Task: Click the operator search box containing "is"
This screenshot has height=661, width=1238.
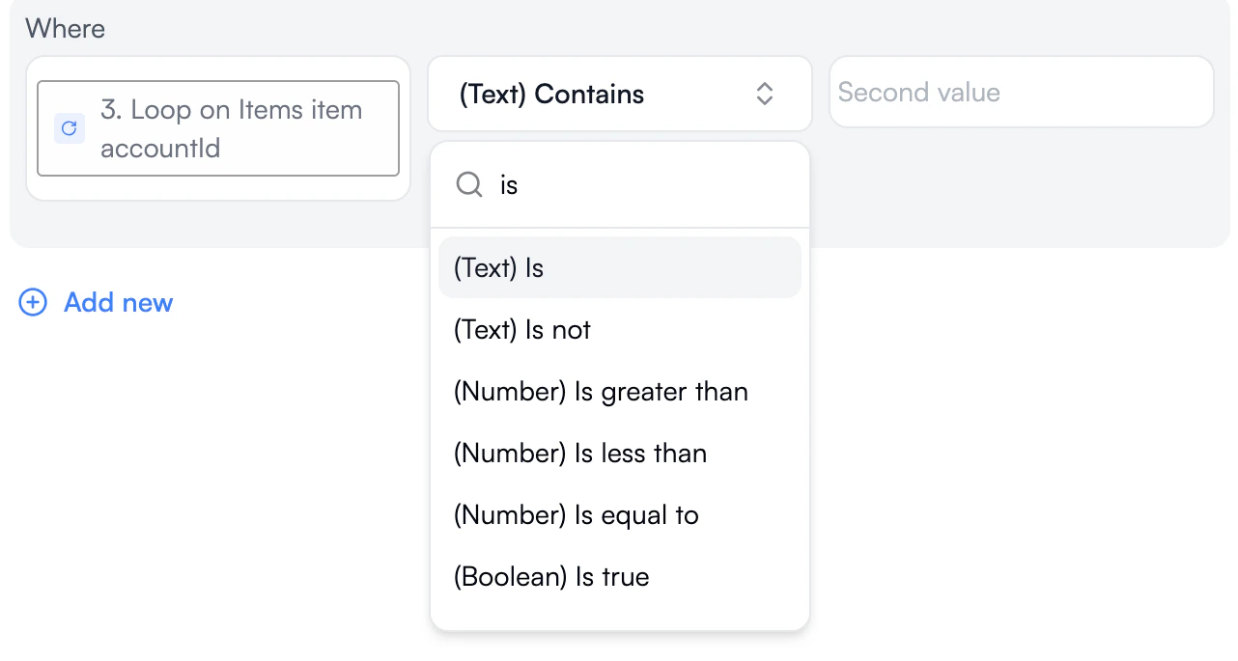Action: pos(637,184)
